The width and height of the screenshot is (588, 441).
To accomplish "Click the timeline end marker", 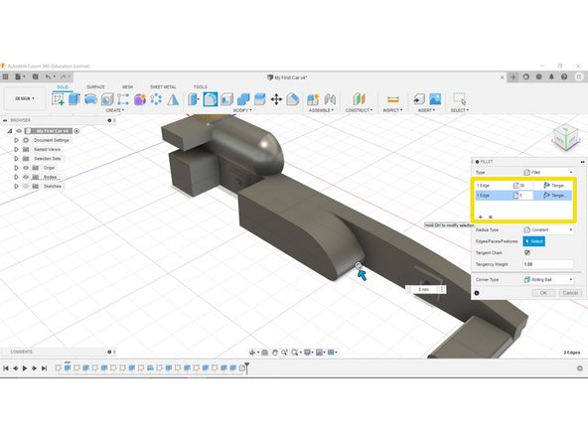I will coord(246,367).
